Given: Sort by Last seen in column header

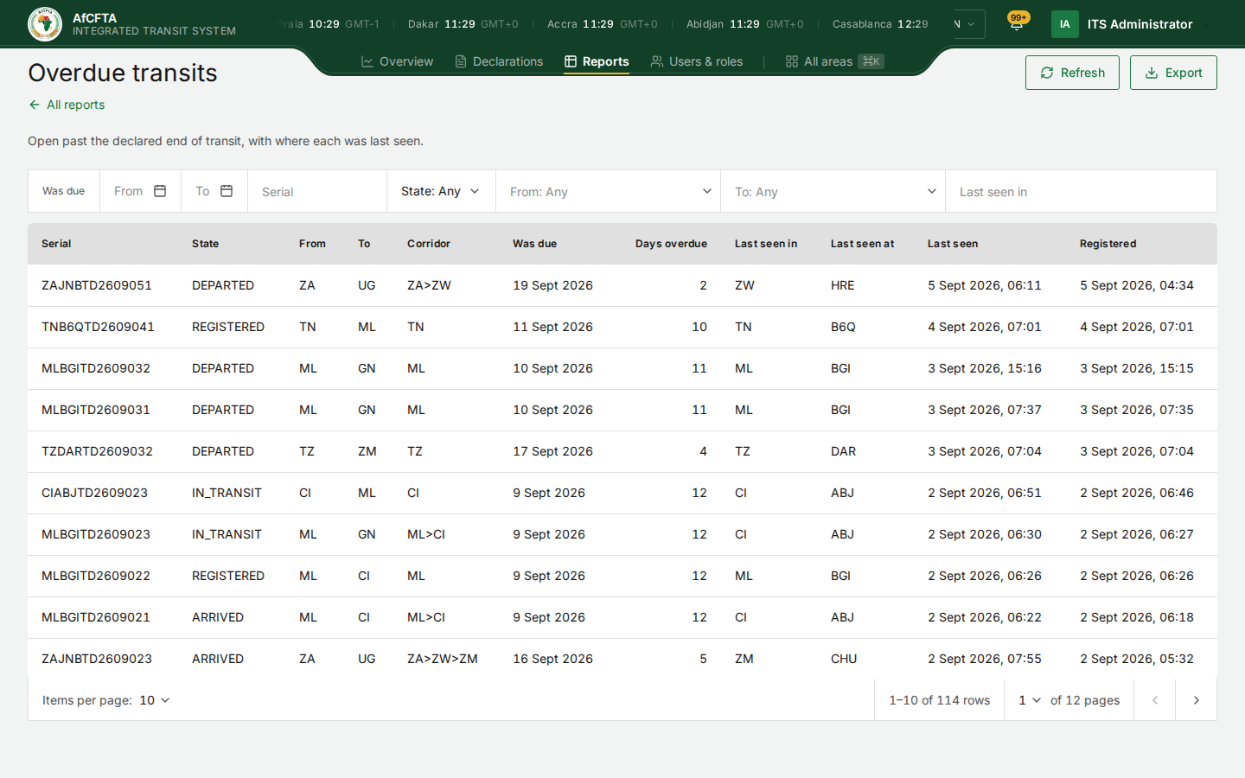Looking at the screenshot, I should [x=766, y=244].
